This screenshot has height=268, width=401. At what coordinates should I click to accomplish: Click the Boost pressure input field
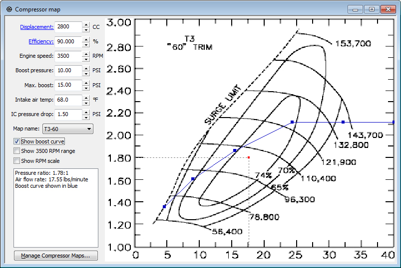point(68,70)
